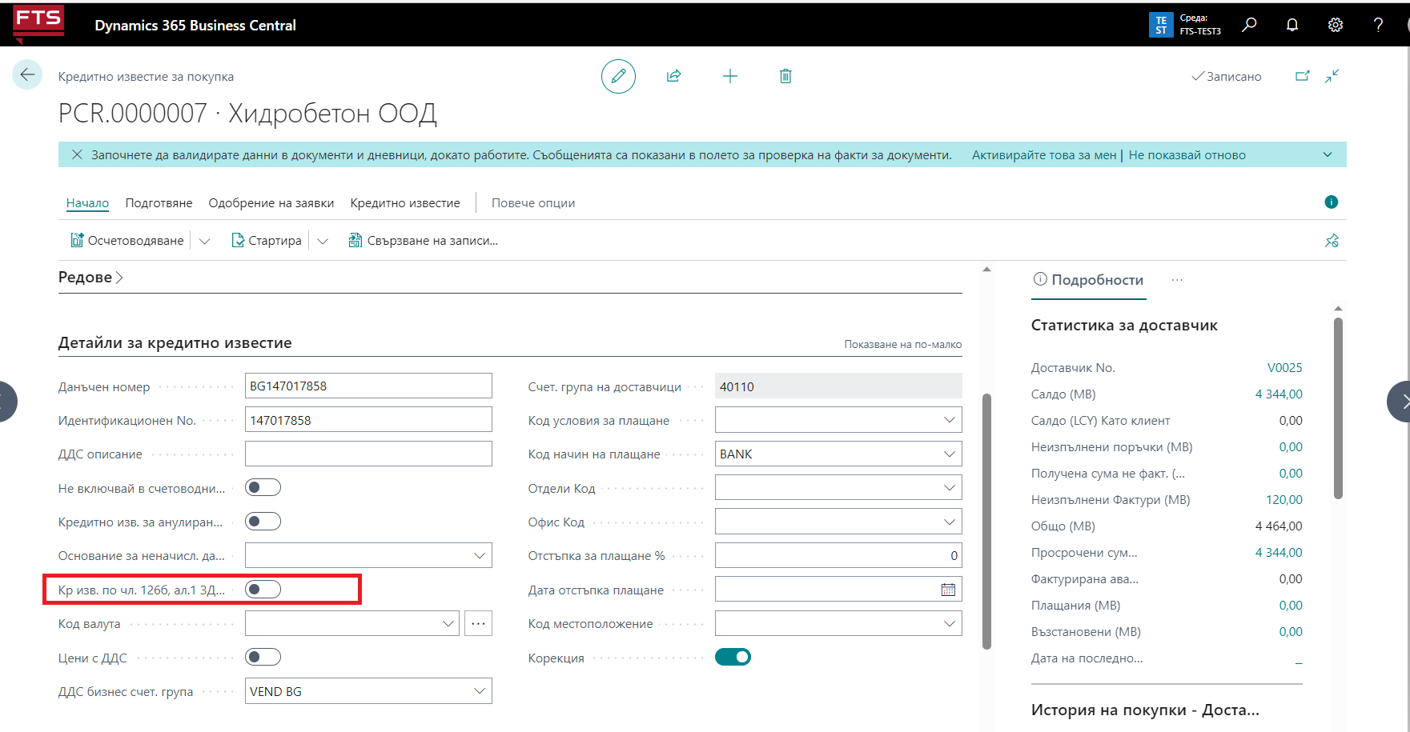Select Одобрение на заявки tab

(271, 203)
